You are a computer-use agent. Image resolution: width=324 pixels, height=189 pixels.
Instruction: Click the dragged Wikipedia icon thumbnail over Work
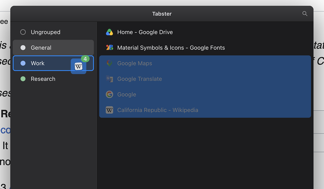[79, 66]
